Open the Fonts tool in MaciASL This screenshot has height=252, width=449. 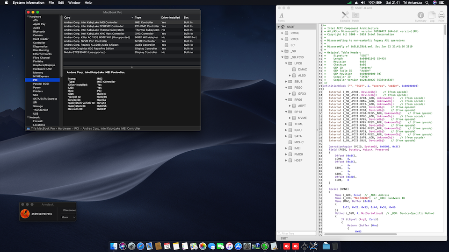[281, 17]
